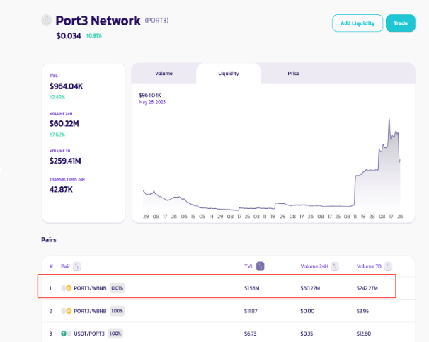Click the $964.04K TVL value
Image resolution: width=429 pixels, height=342 pixels.
point(66,86)
